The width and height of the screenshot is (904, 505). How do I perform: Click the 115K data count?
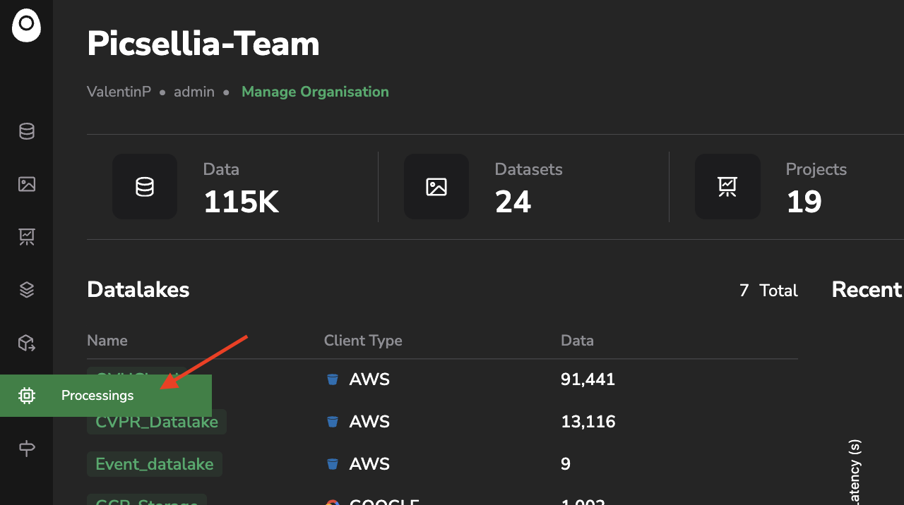click(242, 202)
